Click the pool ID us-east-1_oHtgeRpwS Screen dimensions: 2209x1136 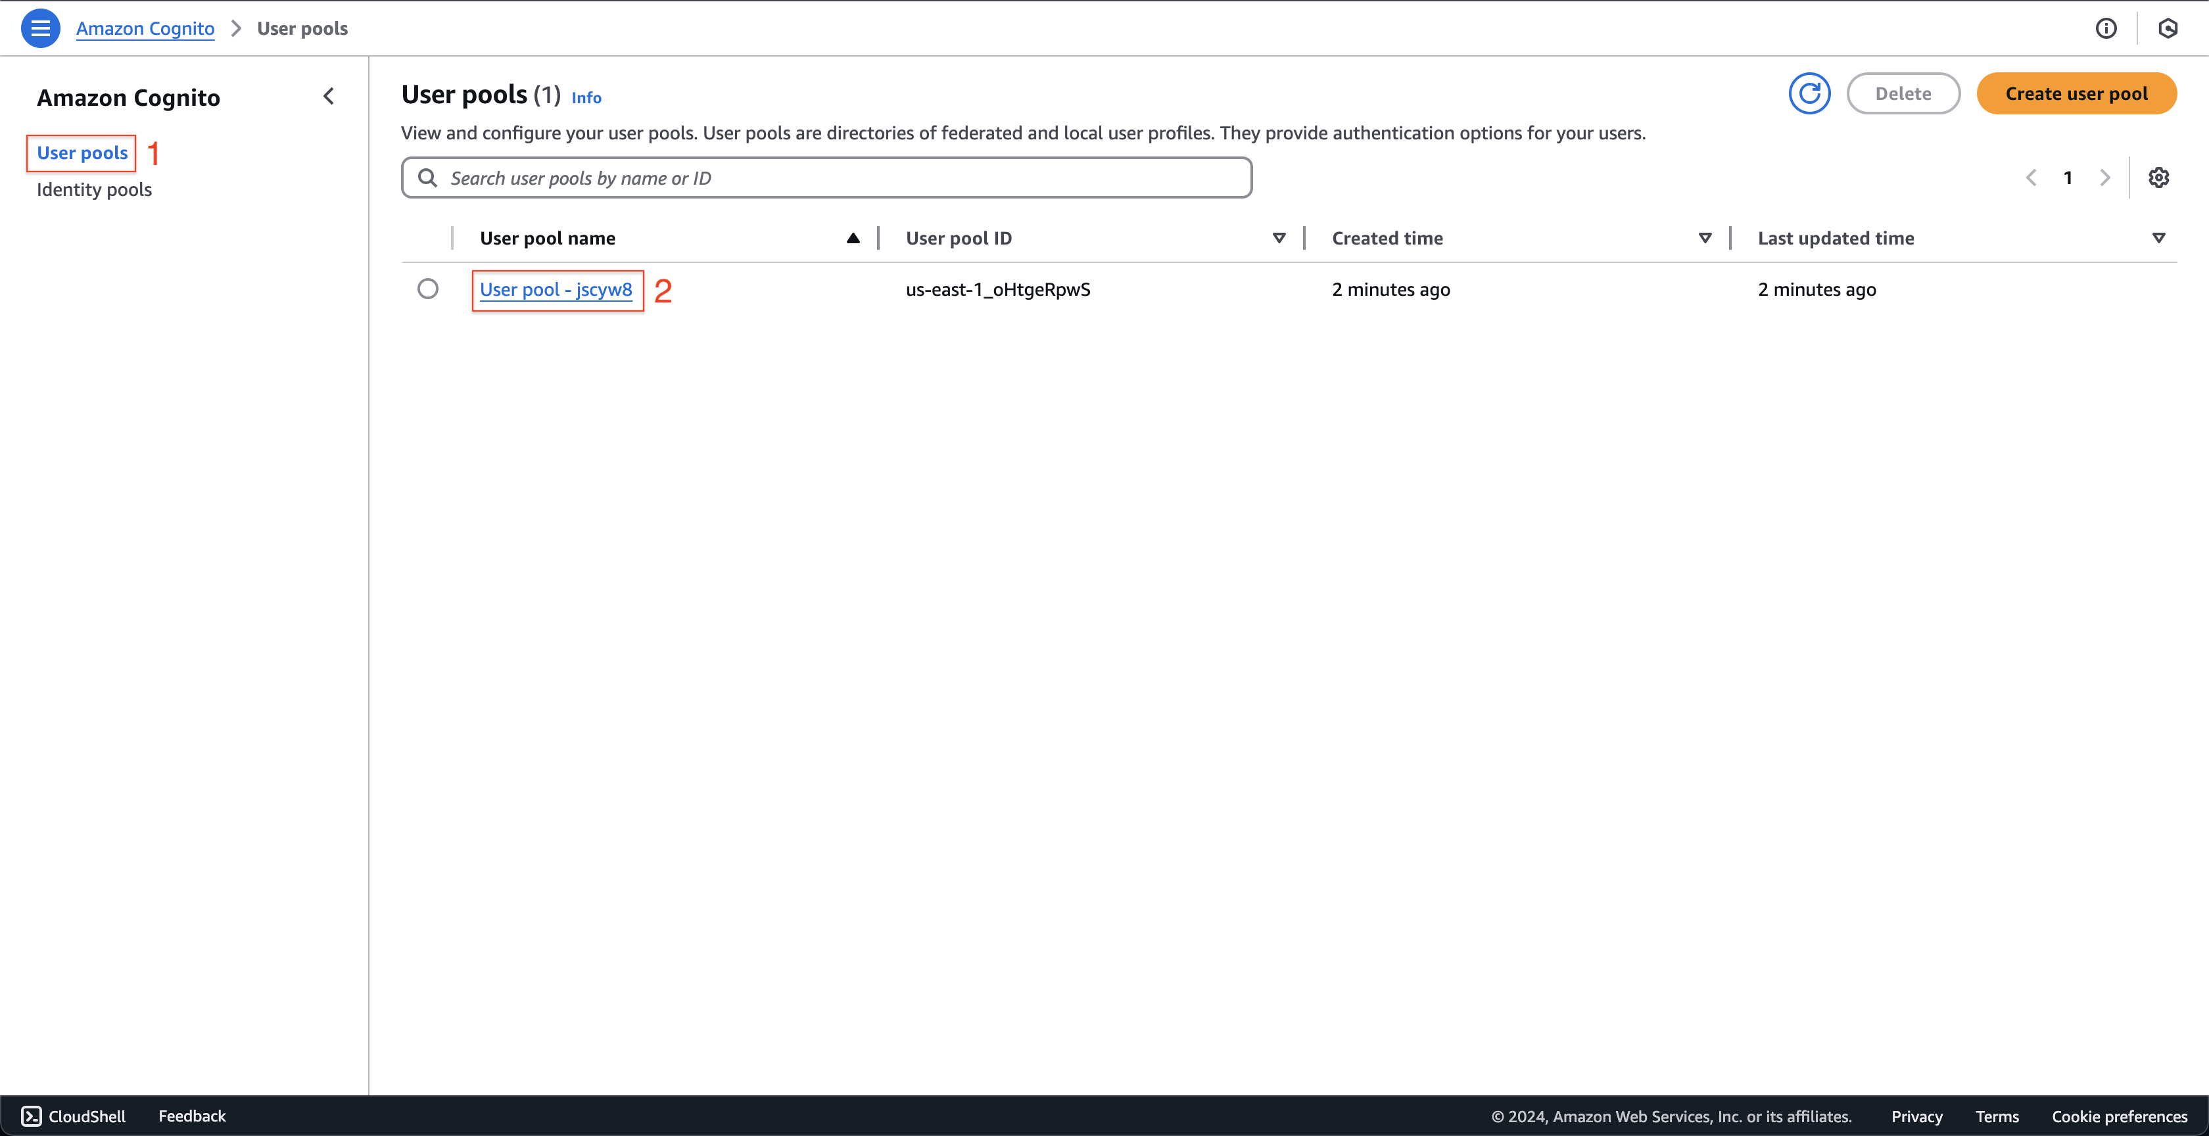[998, 290]
